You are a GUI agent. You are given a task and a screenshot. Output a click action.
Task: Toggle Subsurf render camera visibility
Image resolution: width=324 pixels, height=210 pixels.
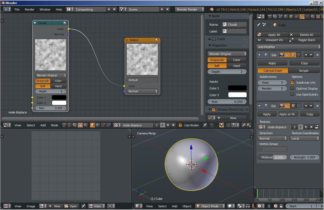coord(282,55)
